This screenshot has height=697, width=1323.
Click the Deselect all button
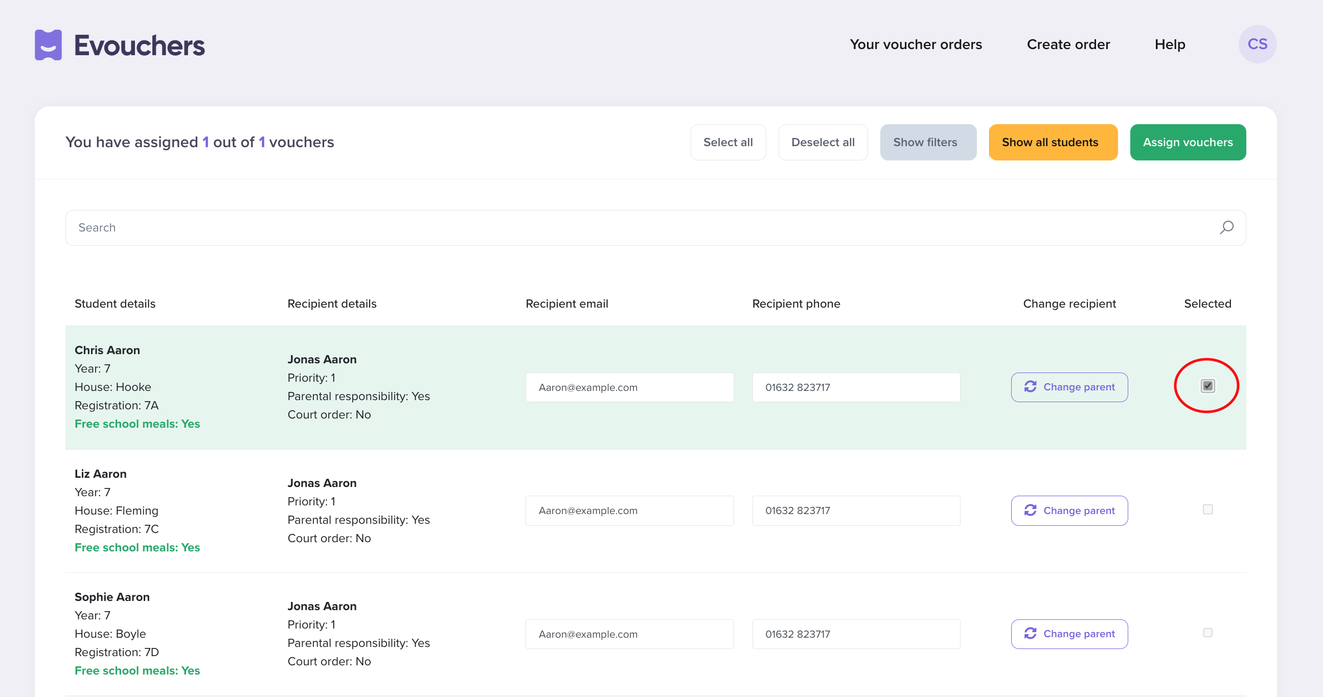pyautogui.click(x=823, y=142)
